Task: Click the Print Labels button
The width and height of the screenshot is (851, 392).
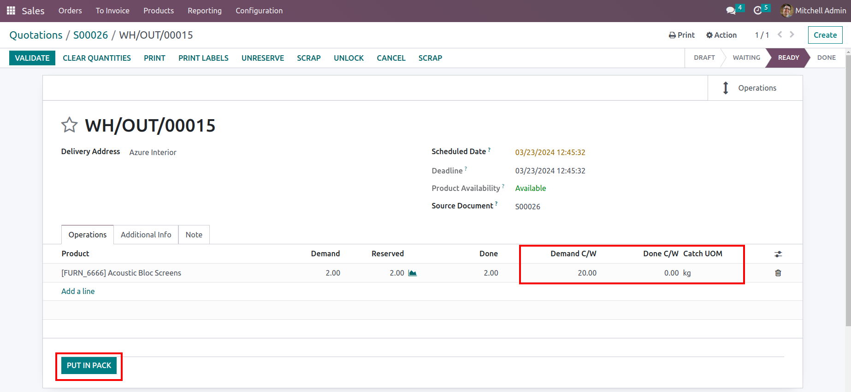Action: pyautogui.click(x=203, y=58)
